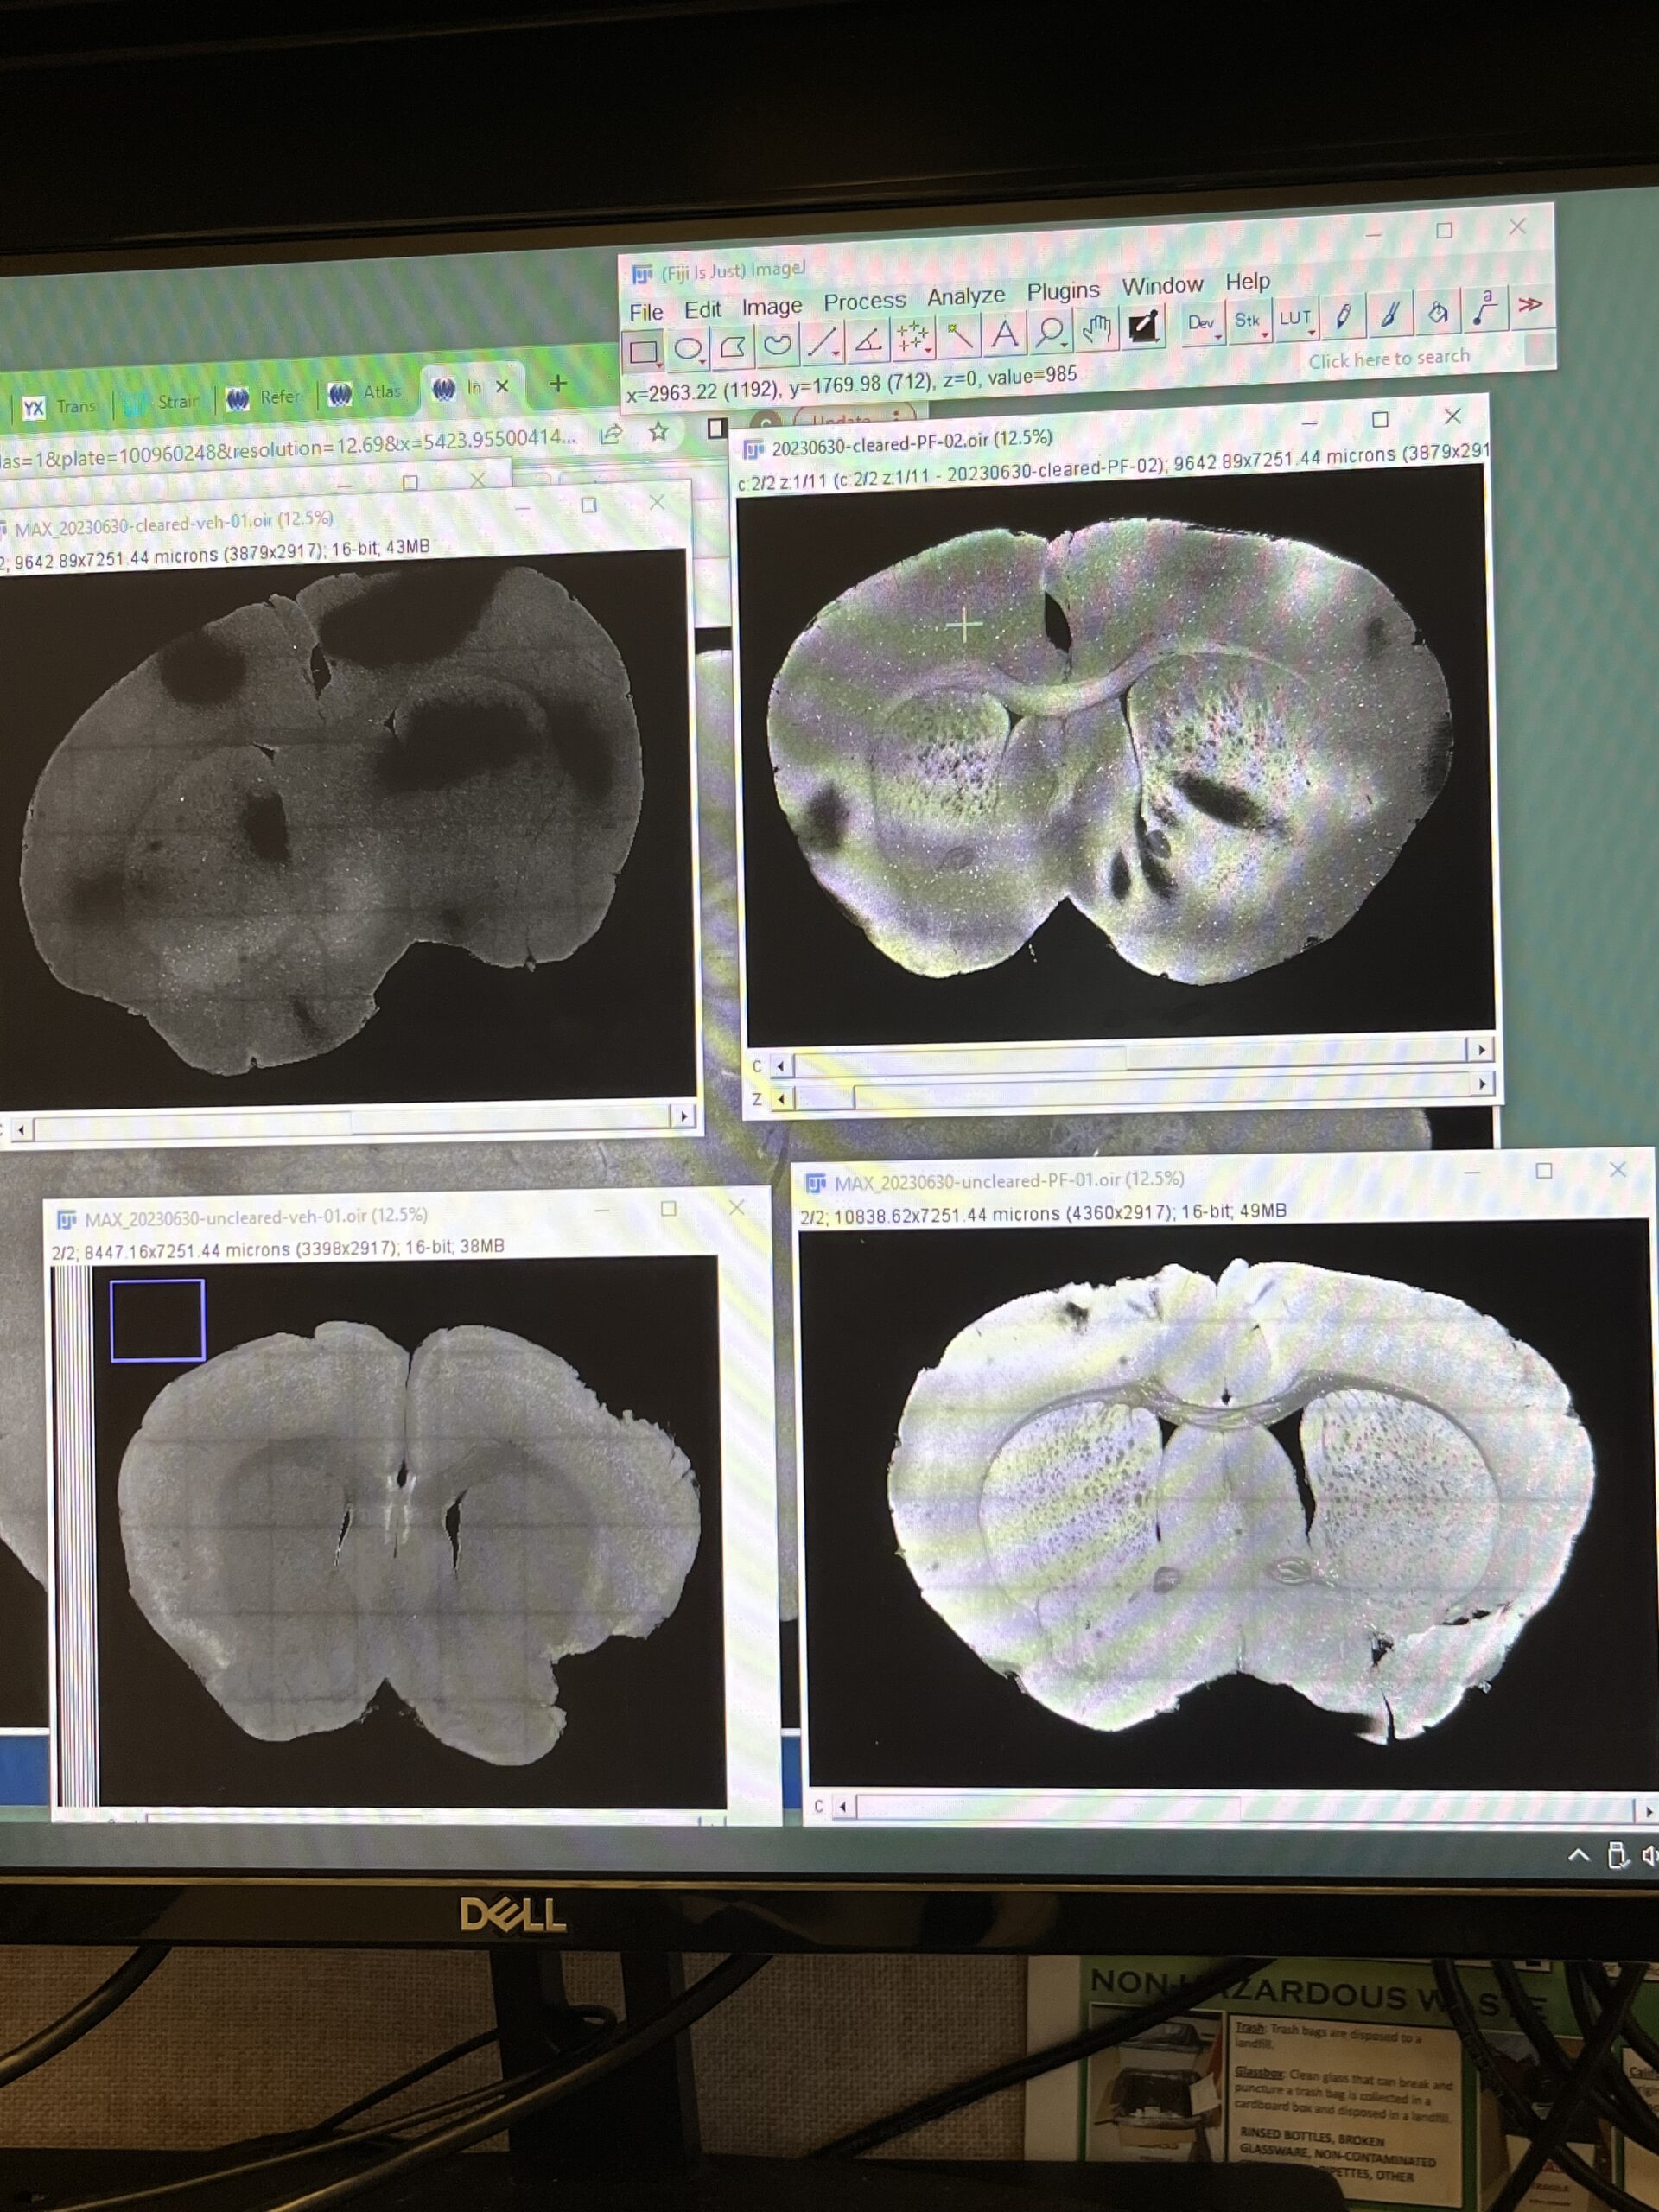This screenshot has height=2212, width=1659.
Task: Select the Rectangle selection tool in Fiji
Action: click(x=643, y=351)
